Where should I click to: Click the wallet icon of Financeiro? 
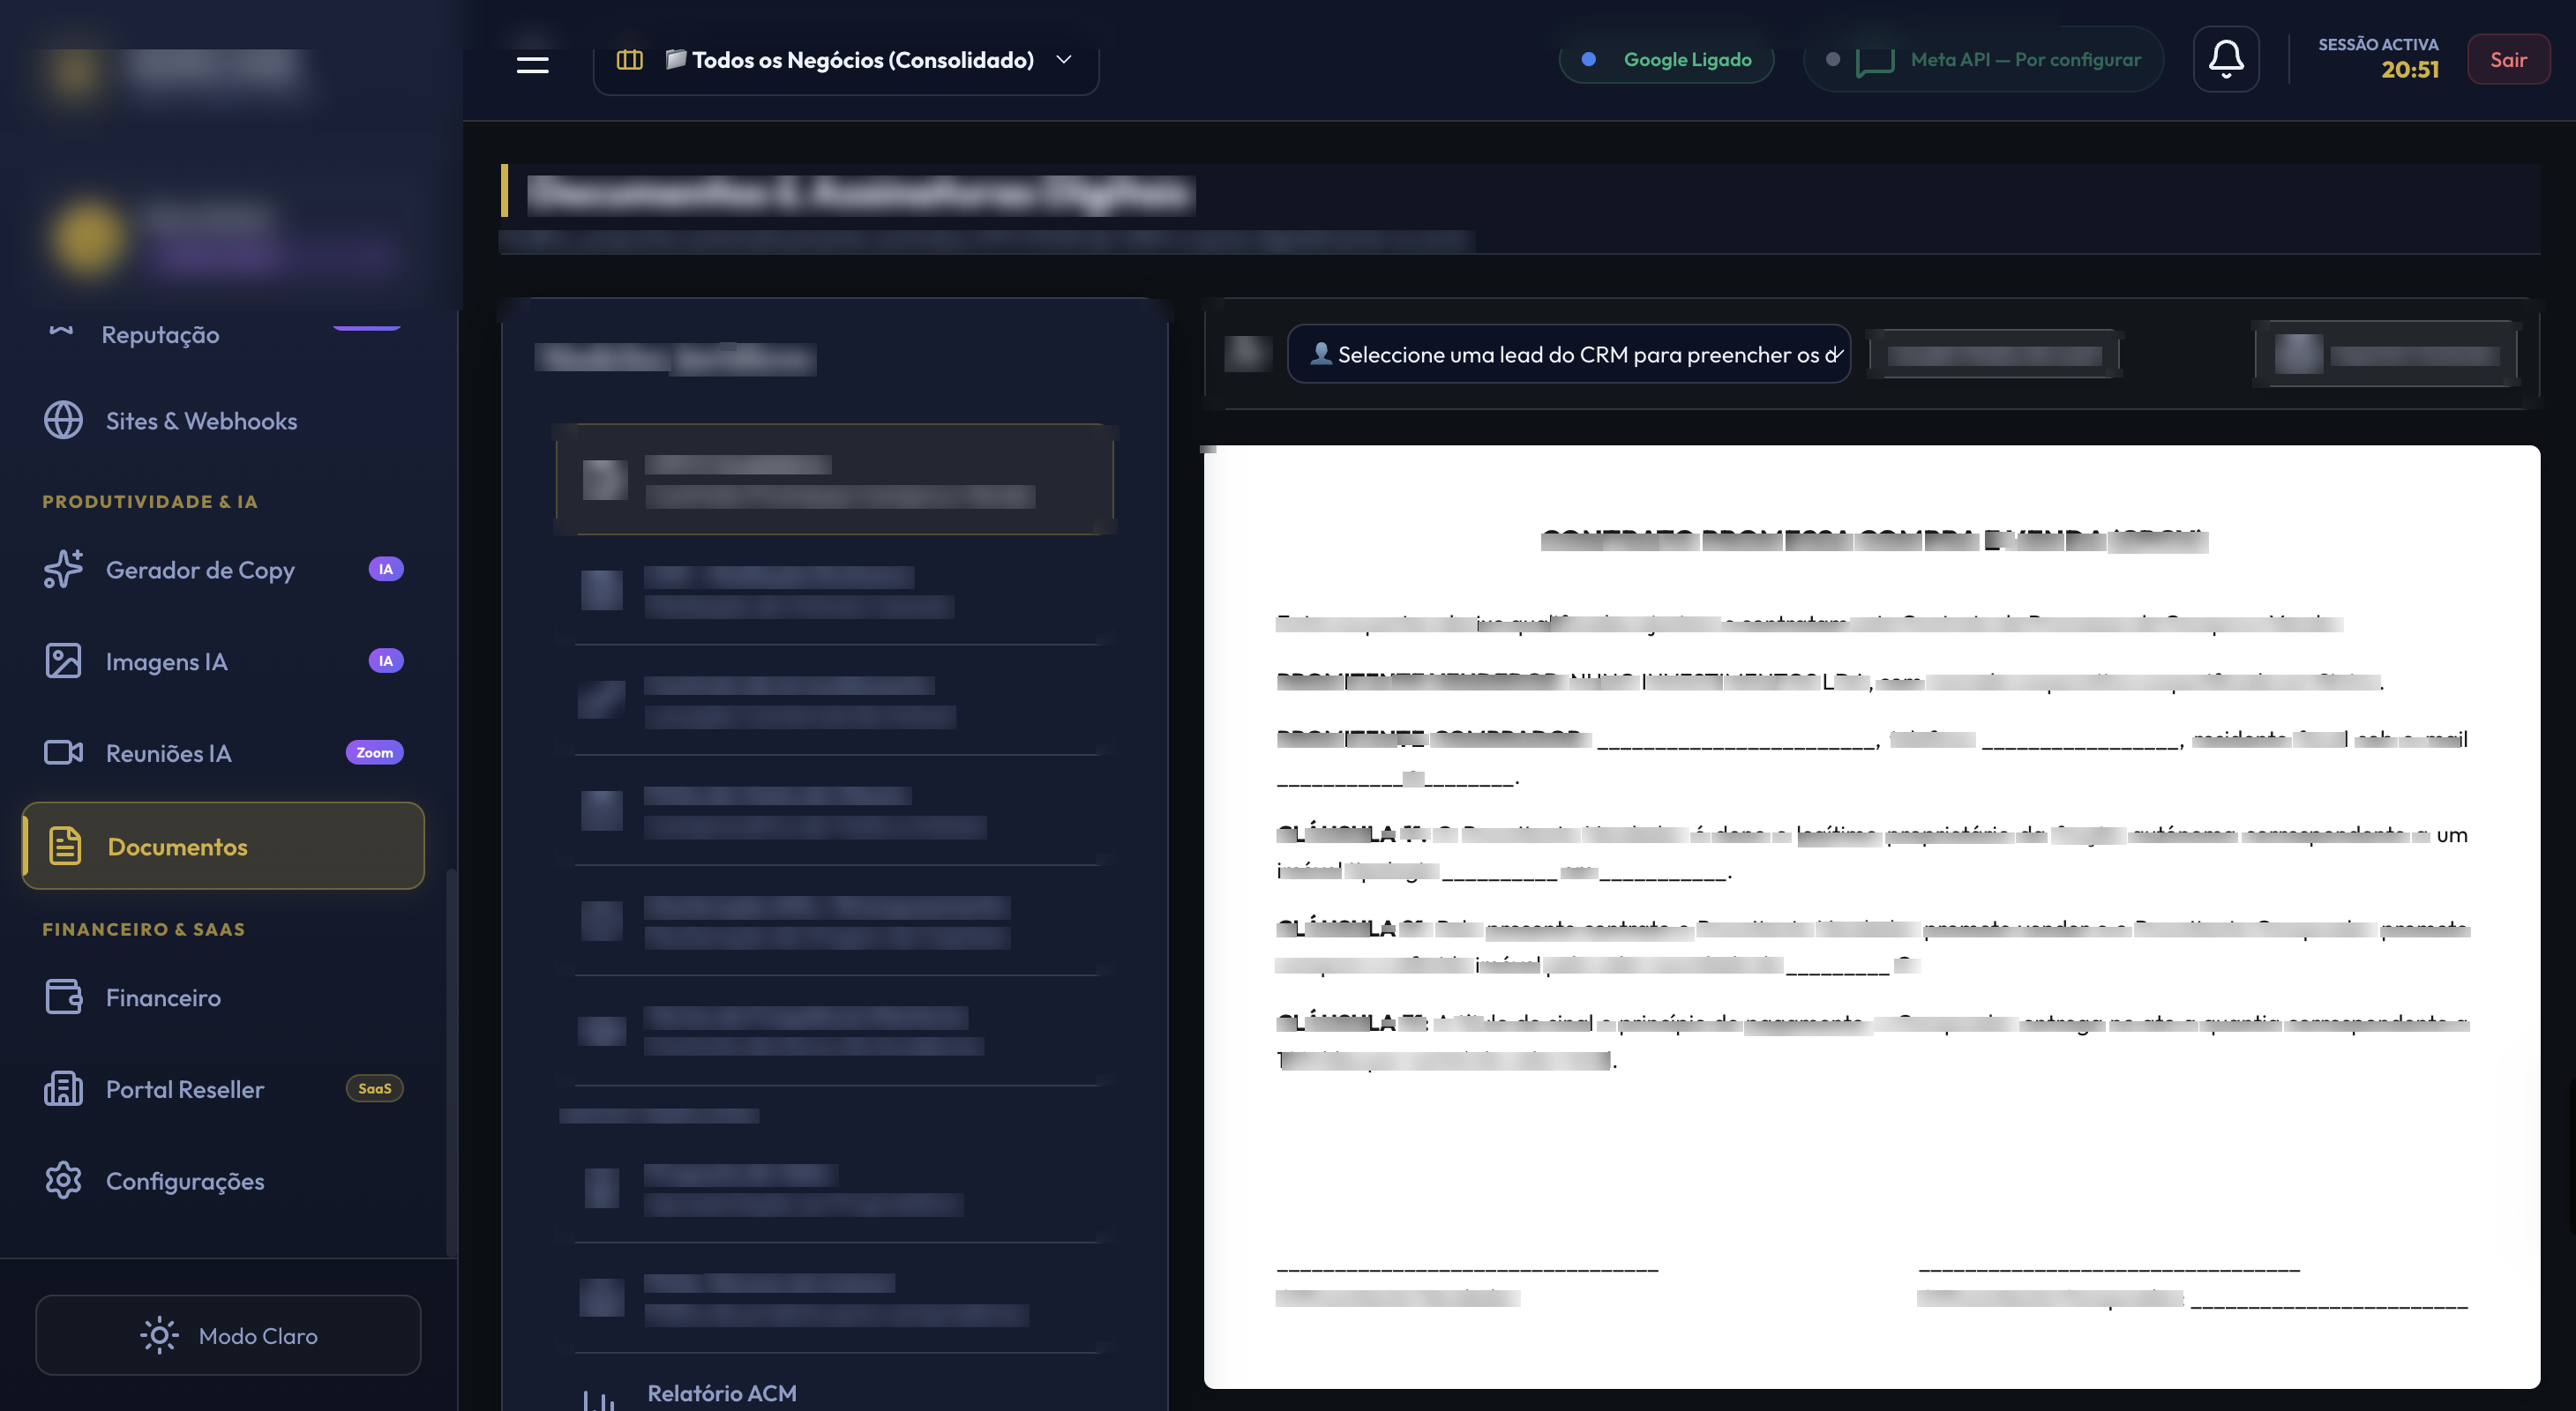63,997
